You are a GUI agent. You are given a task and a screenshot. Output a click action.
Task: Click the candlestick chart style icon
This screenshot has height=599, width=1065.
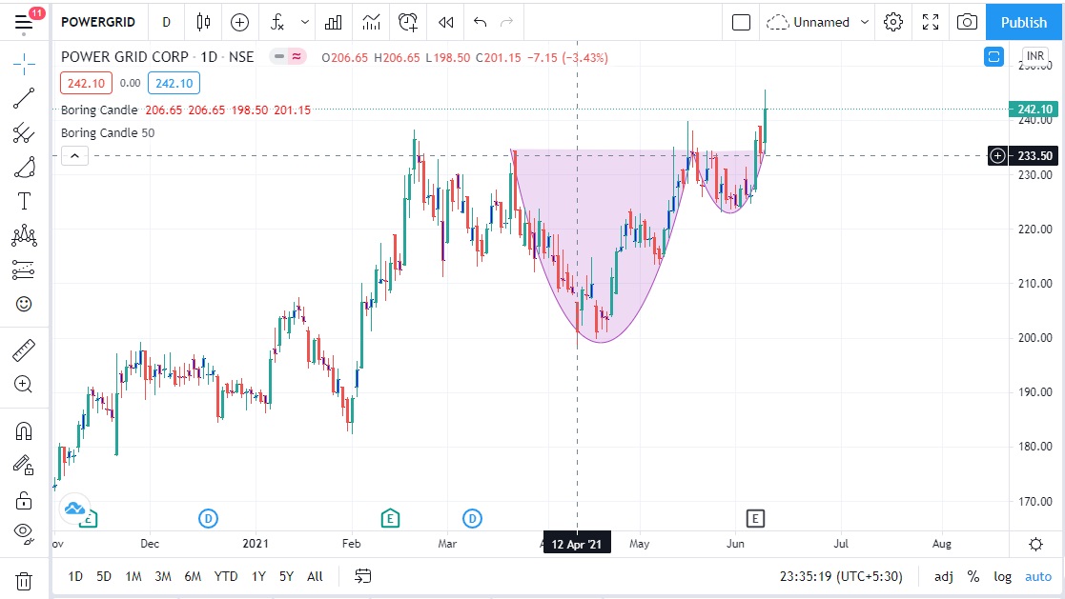203,22
